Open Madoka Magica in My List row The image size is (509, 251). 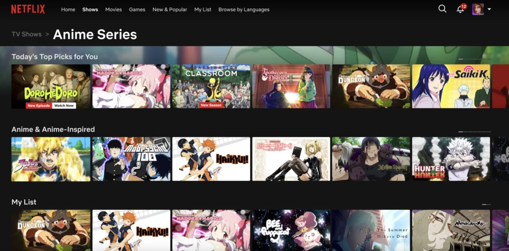pos(211,230)
